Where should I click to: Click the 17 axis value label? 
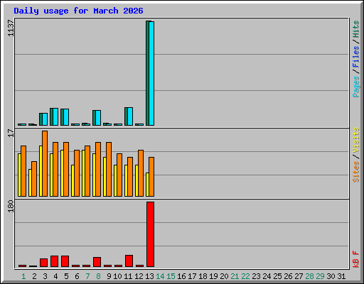pos(11,133)
